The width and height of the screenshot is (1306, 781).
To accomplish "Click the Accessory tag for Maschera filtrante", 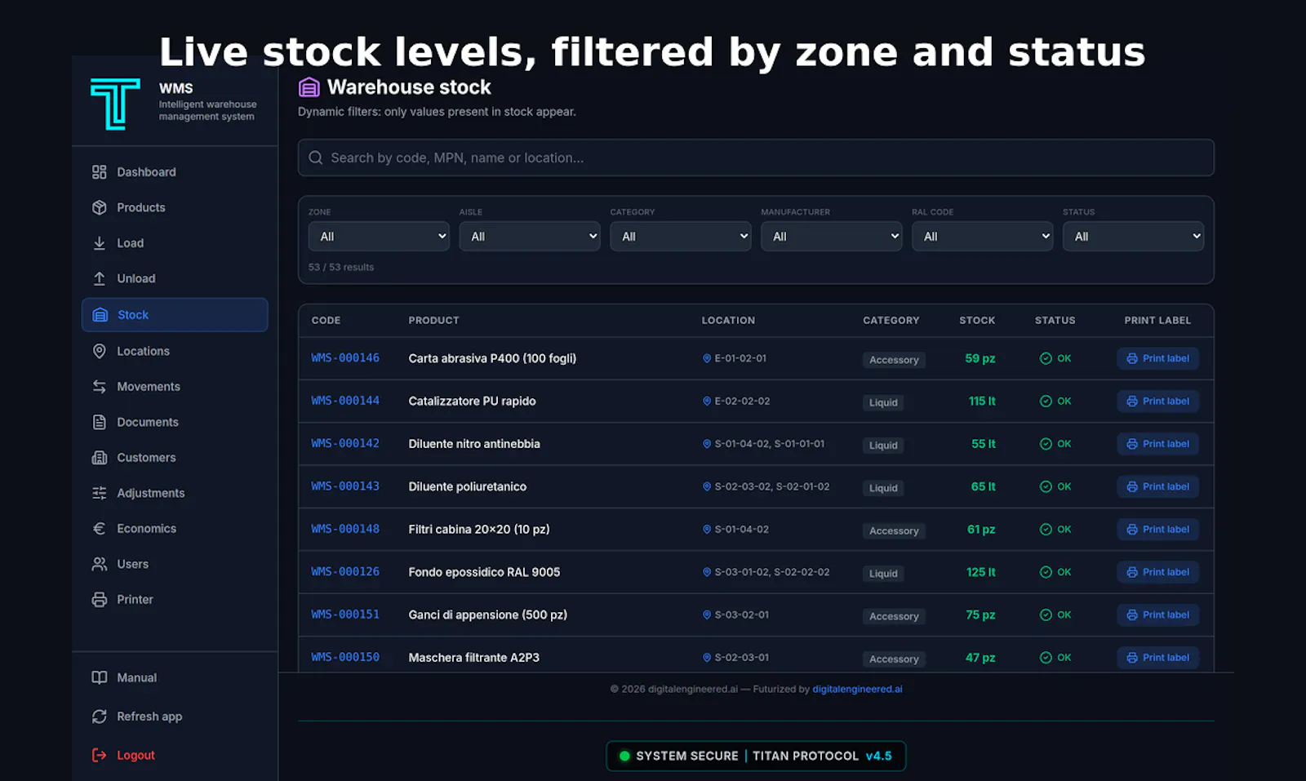I will (x=894, y=659).
